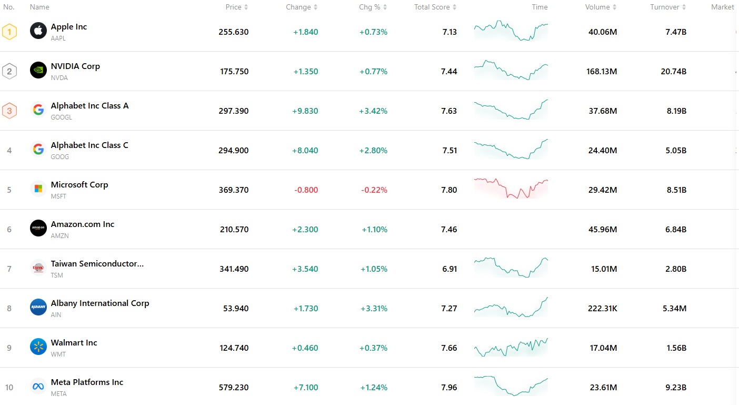The image size is (739, 405).
Task: Sort by Price column header
Action: 236,7
